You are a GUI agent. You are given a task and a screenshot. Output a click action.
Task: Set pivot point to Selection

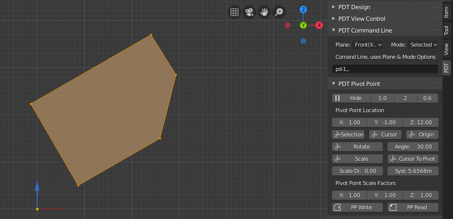348,135
